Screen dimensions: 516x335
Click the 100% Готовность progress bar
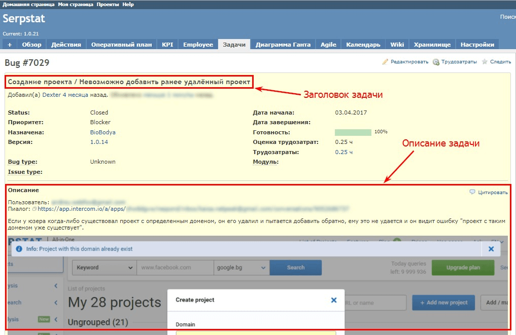[x=353, y=132]
